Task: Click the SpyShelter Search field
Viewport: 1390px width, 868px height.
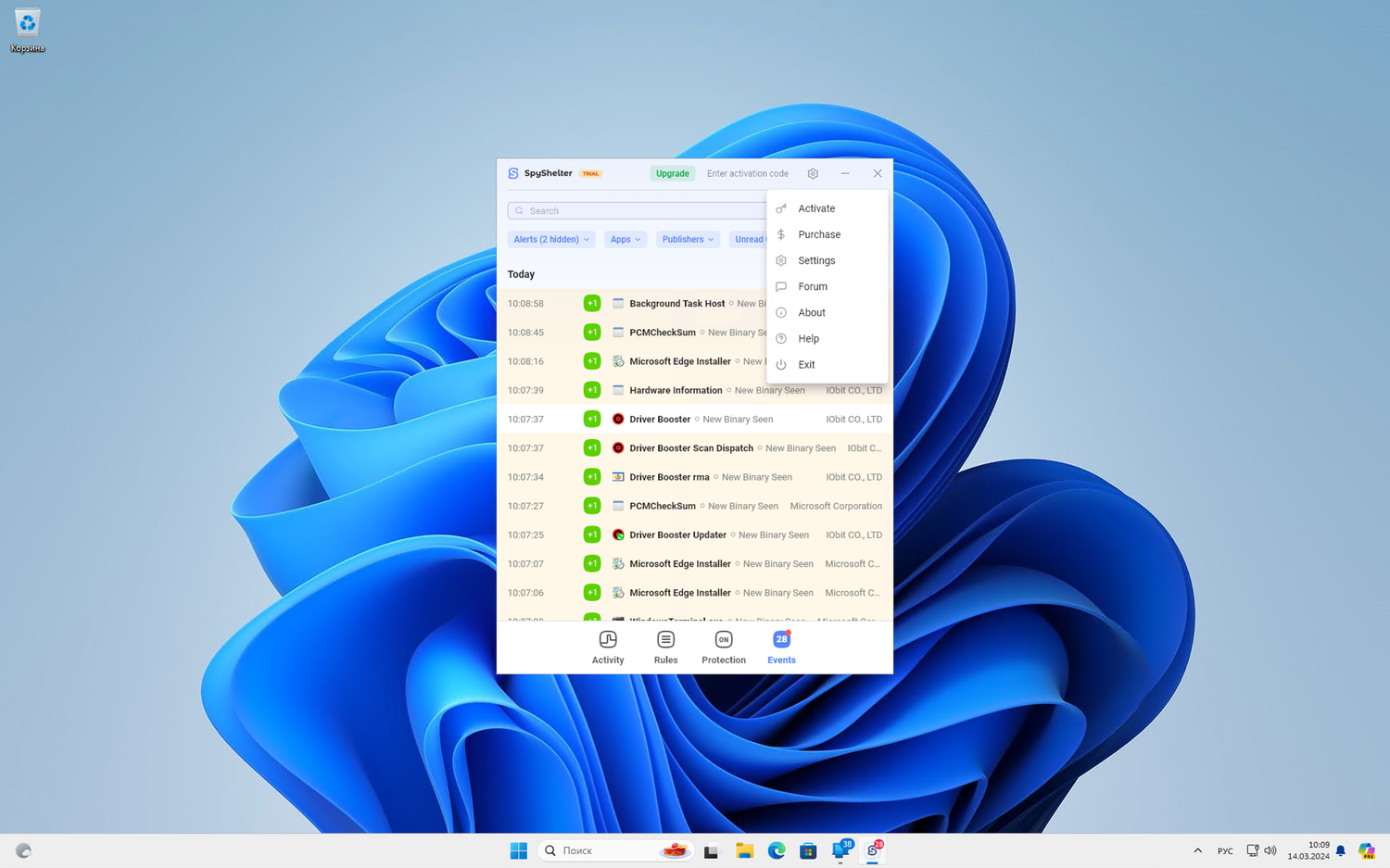Action: coord(638,210)
